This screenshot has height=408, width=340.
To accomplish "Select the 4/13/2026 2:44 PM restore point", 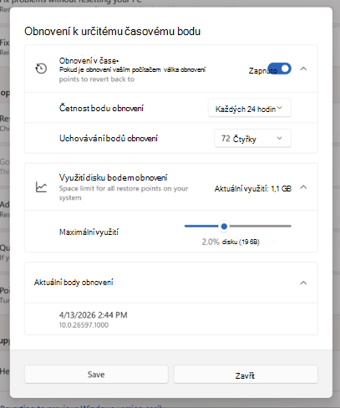I will 171,319.
